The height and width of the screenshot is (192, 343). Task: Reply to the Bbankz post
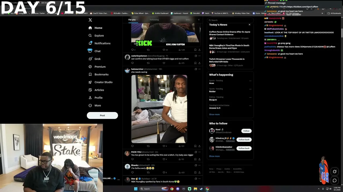(132, 173)
